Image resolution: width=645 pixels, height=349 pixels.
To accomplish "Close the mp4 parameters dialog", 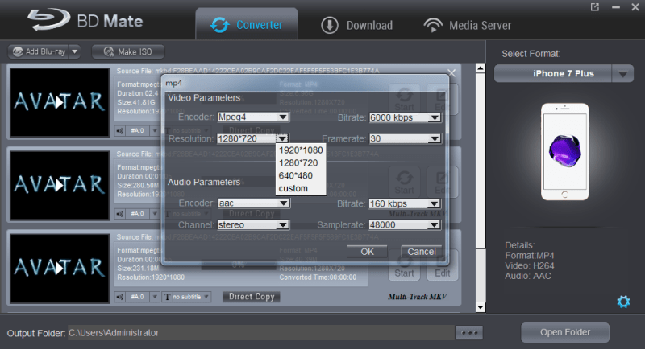I will pos(451,73).
